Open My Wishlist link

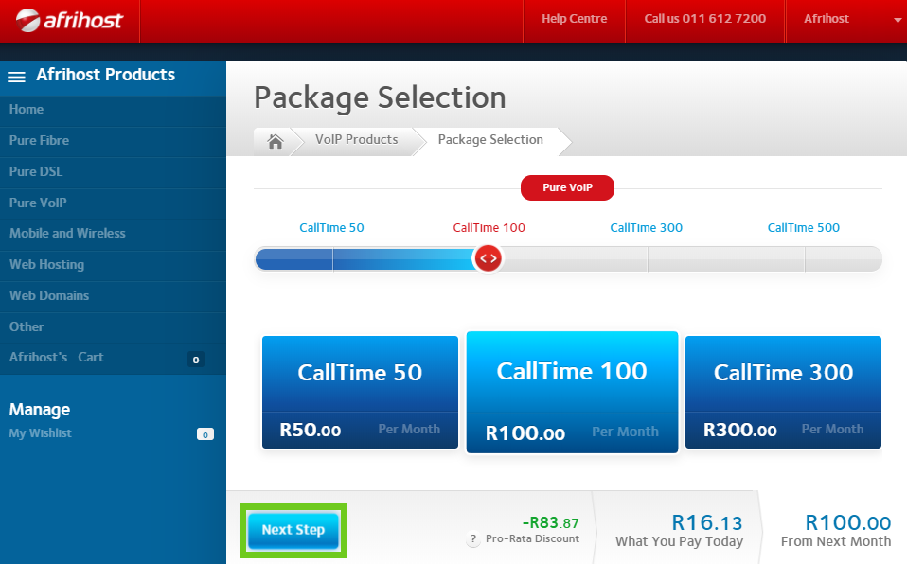[41, 433]
